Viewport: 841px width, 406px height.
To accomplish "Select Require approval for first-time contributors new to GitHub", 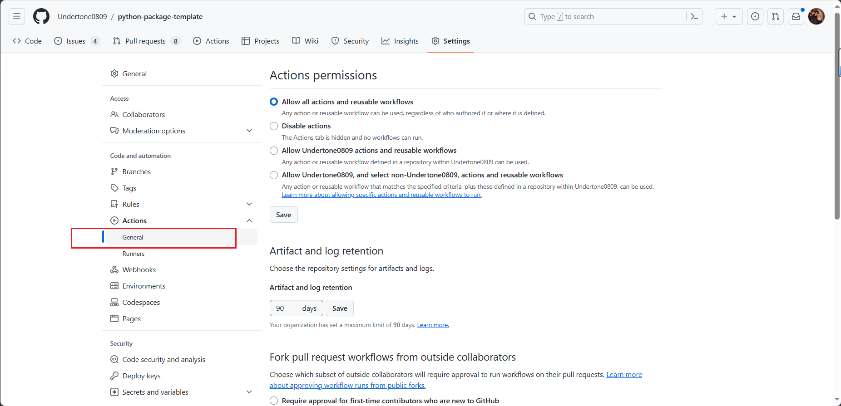I will pyautogui.click(x=274, y=401).
